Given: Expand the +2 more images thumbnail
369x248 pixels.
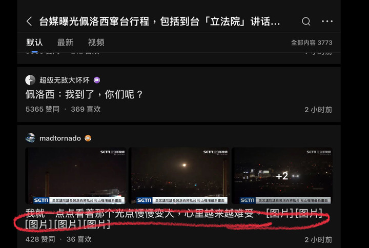Looking at the screenshot, I should (282, 176).
